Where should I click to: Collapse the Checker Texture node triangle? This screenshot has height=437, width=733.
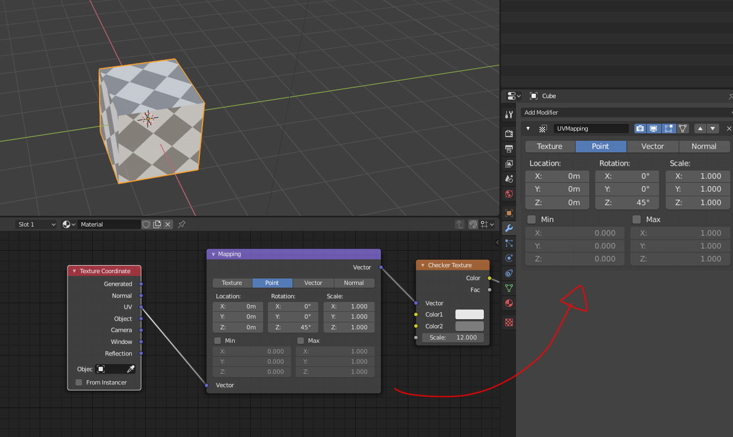423,266
